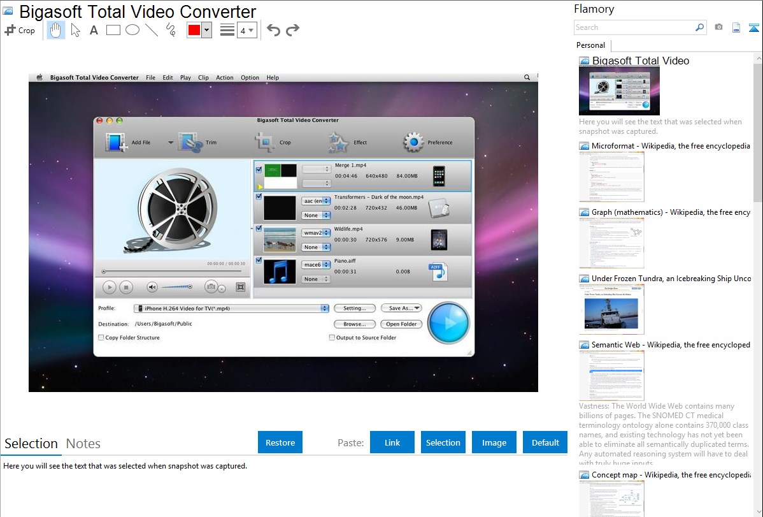Open the Profile format dropdown

[232, 308]
